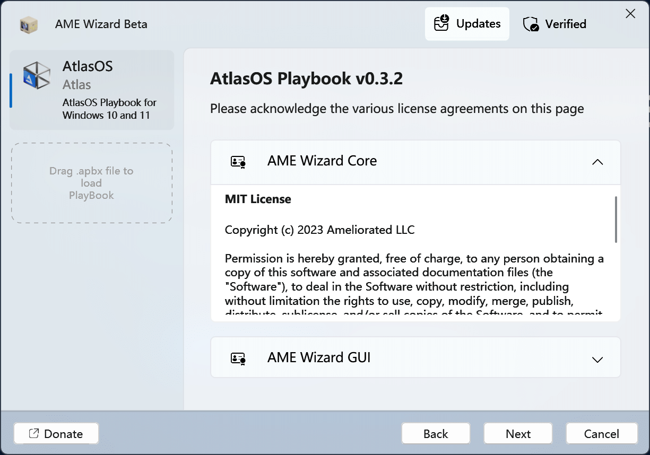650x455 pixels.
Task: Collapse the AME Wizard Core license section
Action: click(x=597, y=162)
